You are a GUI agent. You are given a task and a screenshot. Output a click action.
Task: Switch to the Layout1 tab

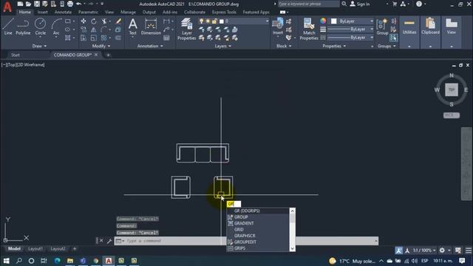point(35,249)
